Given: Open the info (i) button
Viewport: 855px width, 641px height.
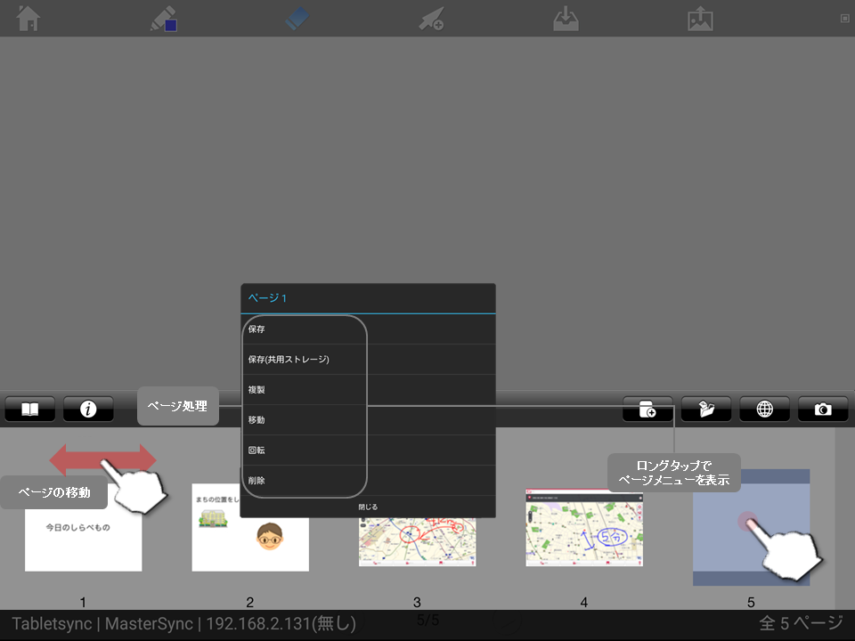Looking at the screenshot, I should click(x=88, y=409).
